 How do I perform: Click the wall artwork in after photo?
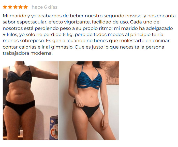(110, 73)
